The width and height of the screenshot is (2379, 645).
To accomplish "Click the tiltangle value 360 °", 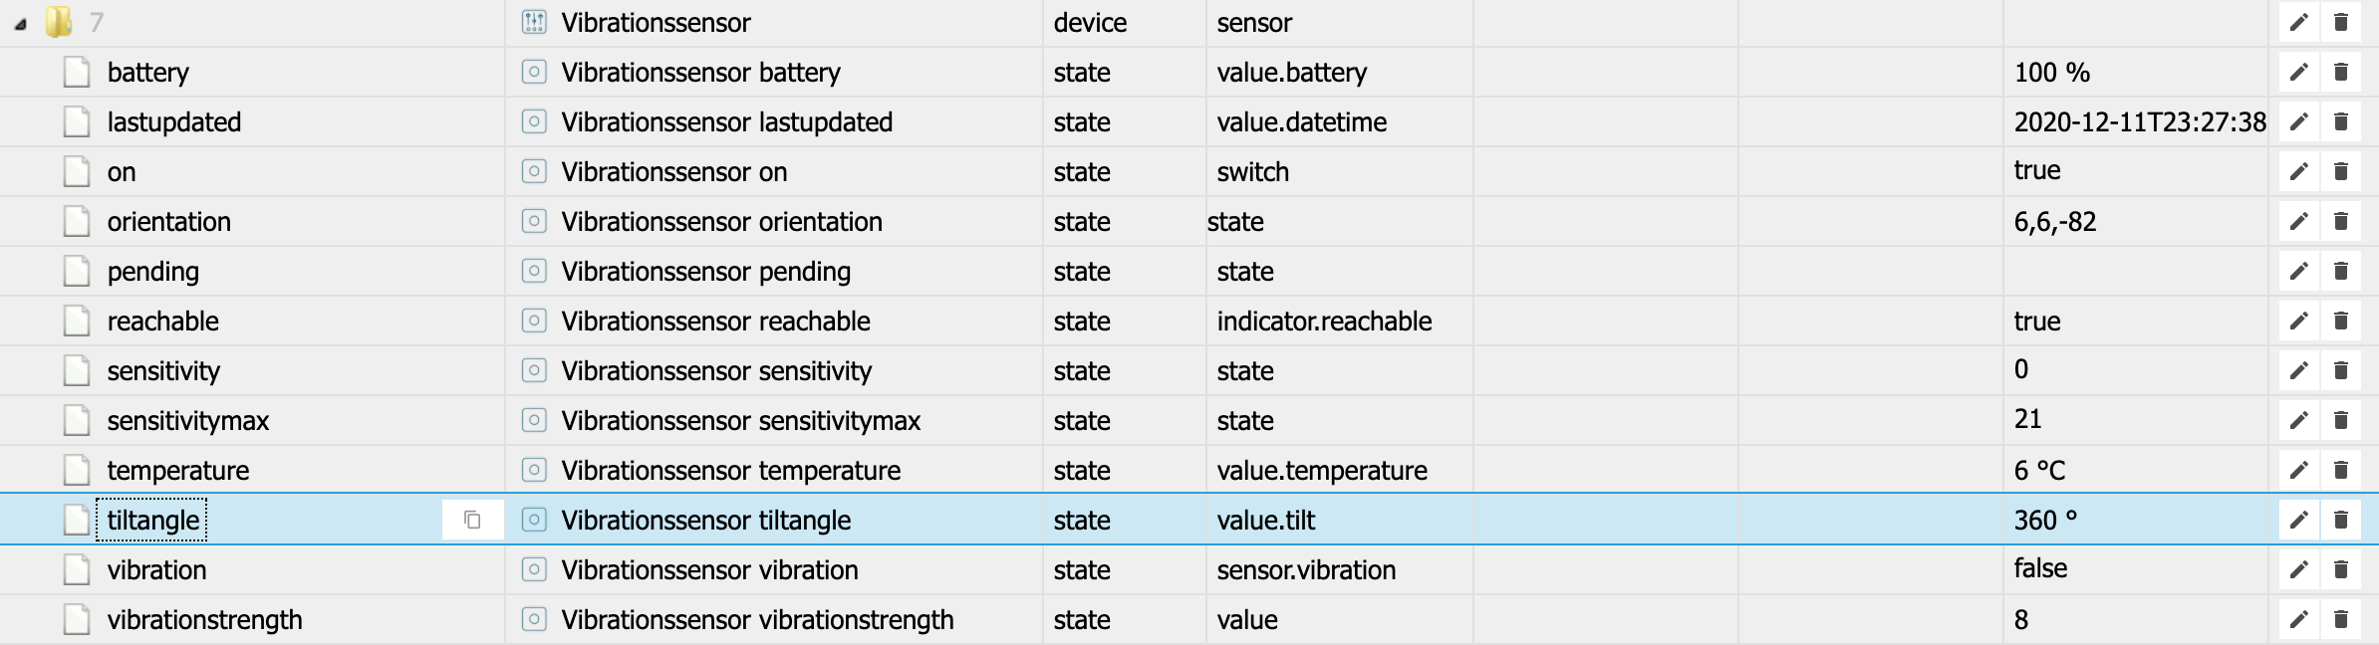I will (2044, 520).
